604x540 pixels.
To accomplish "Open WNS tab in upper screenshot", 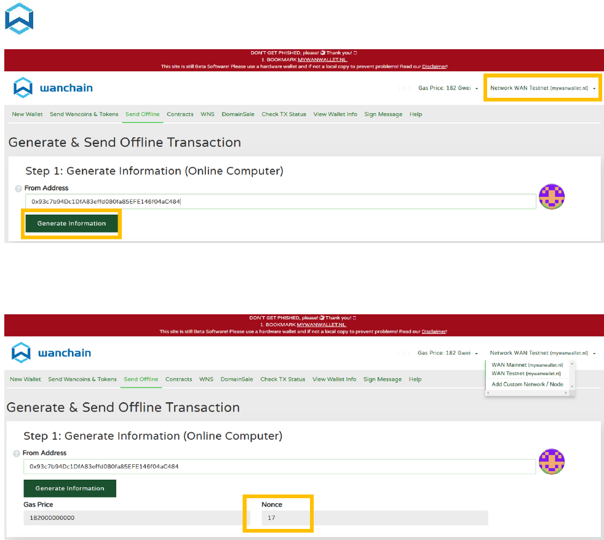I will [x=207, y=114].
